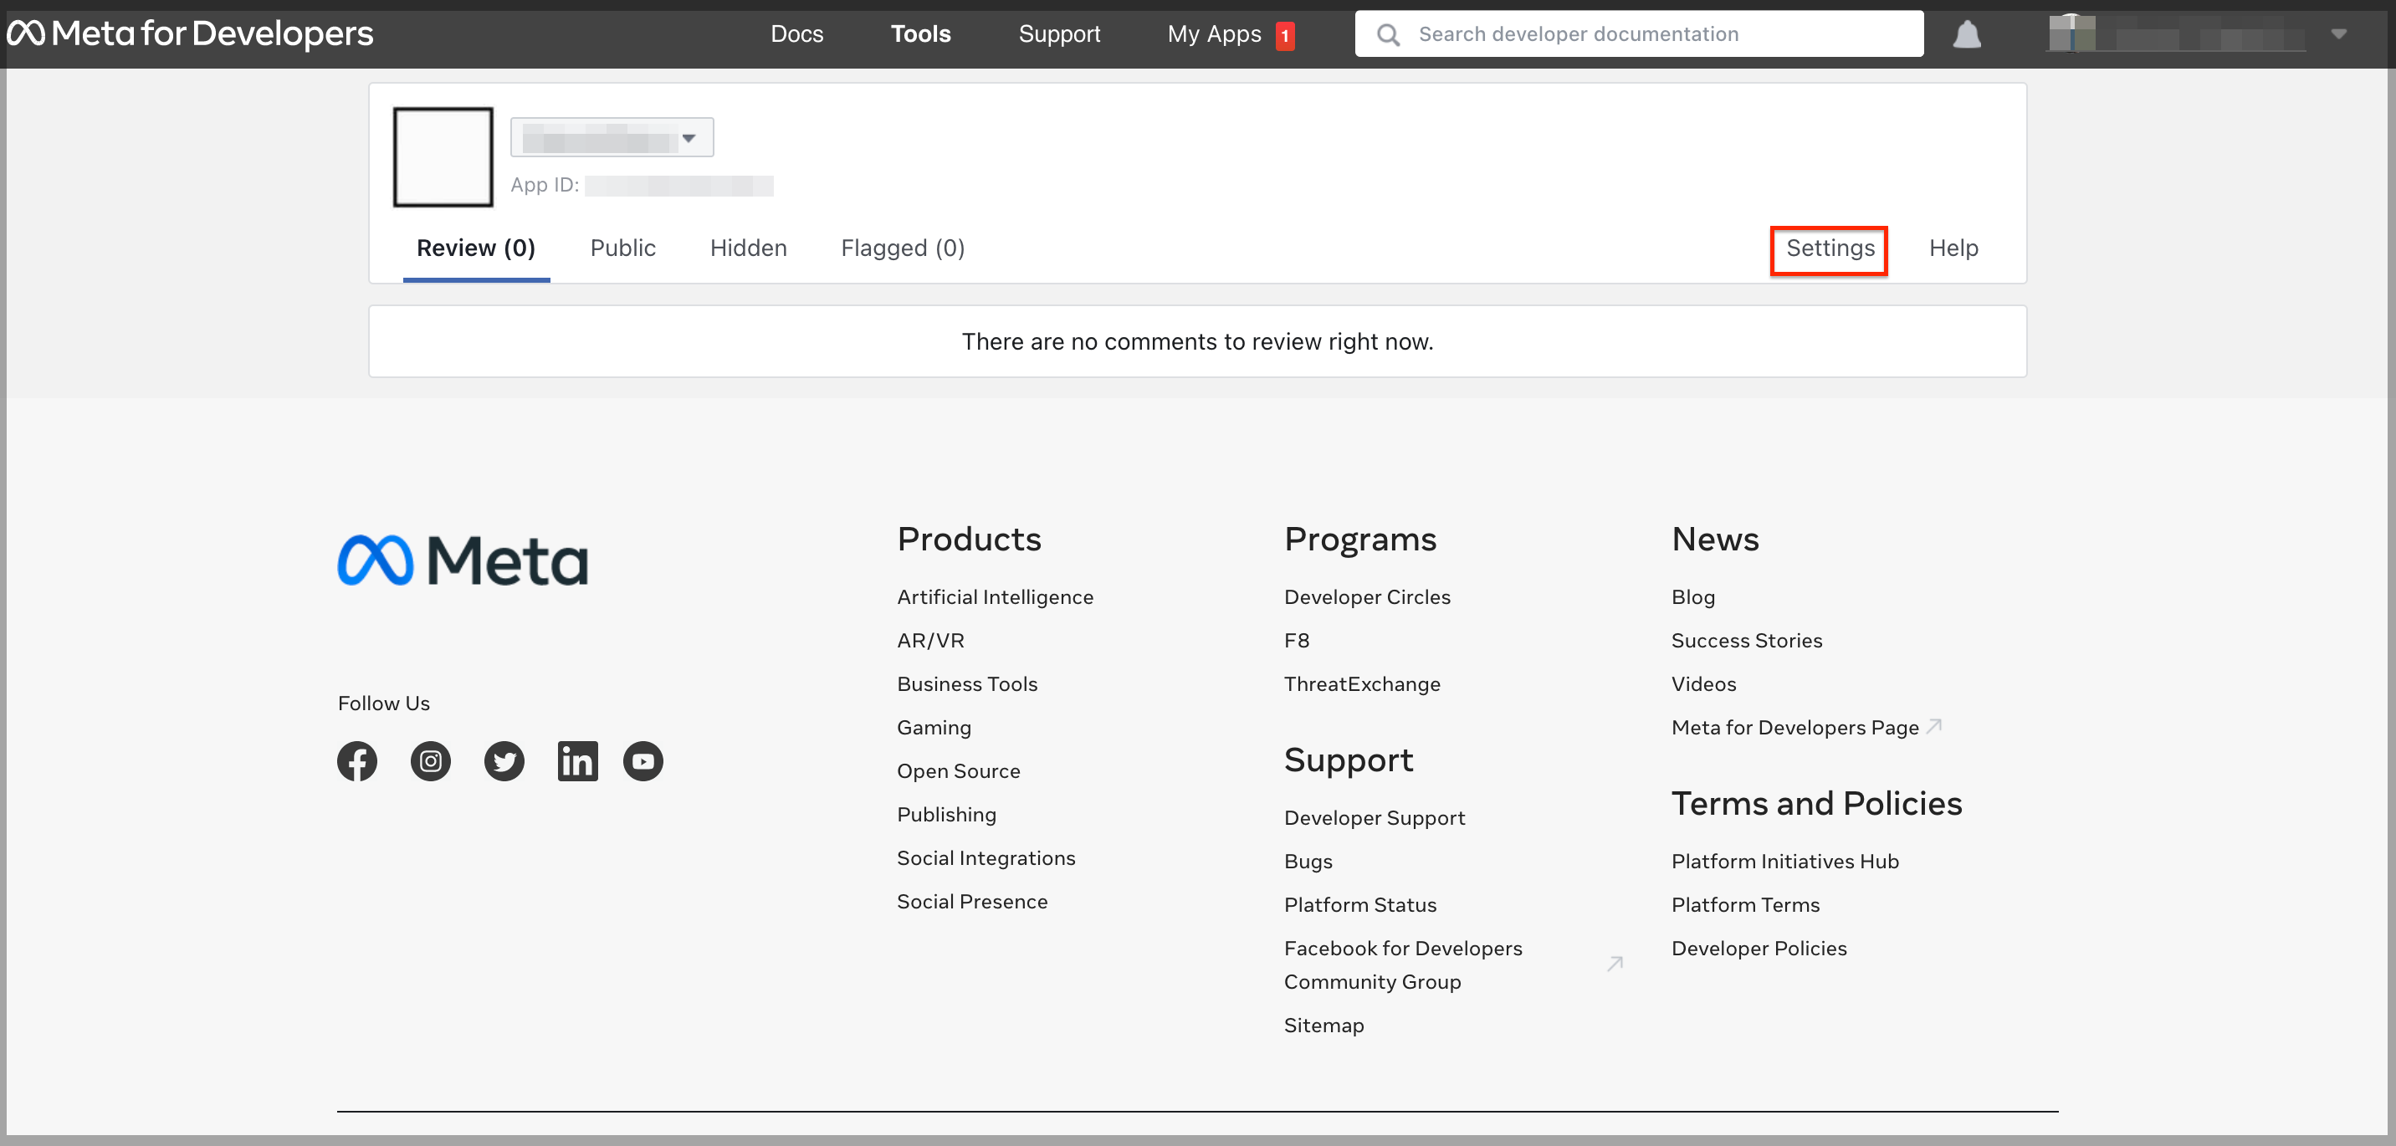Click the search magnifier icon
The width and height of the screenshot is (2396, 1146).
pyautogui.click(x=1388, y=34)
